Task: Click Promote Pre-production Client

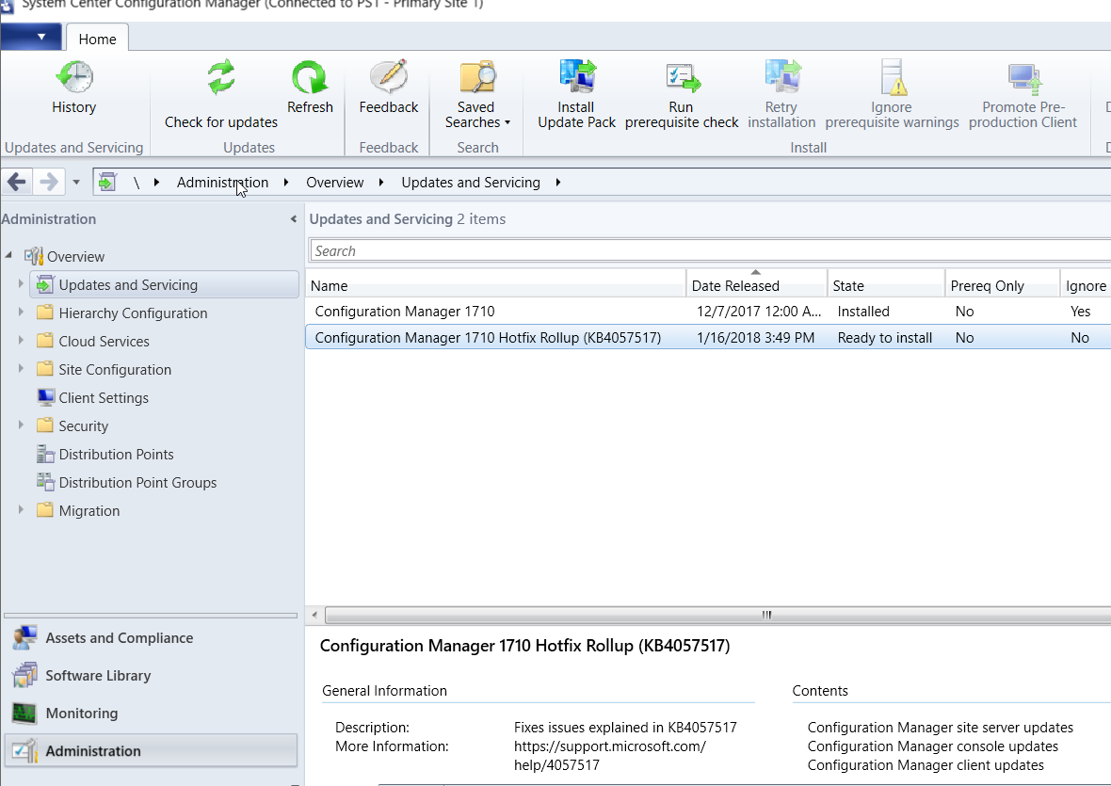Action: 1023,94
